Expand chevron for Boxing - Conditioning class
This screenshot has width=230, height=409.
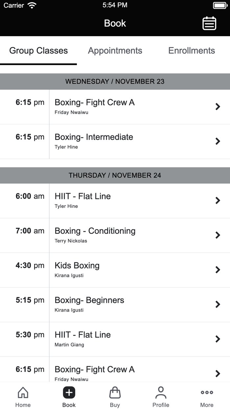tap(218, 235)
